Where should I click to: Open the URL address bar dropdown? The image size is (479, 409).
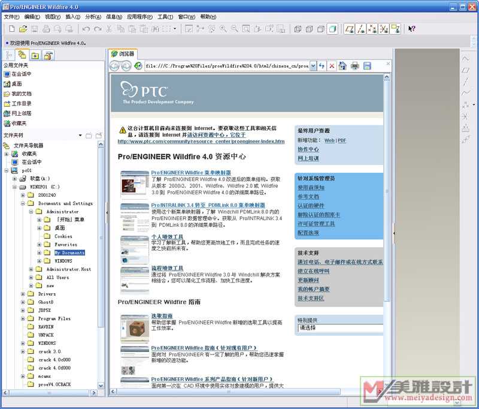313,66
